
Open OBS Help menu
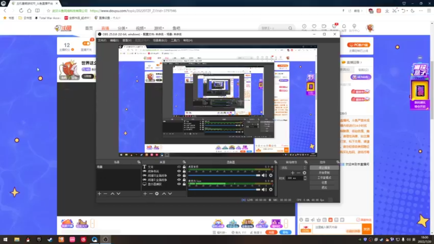(188, 40)
